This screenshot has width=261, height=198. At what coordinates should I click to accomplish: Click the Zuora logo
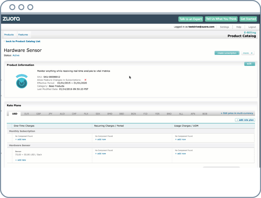pyautogui.click(x=11, y=19)
